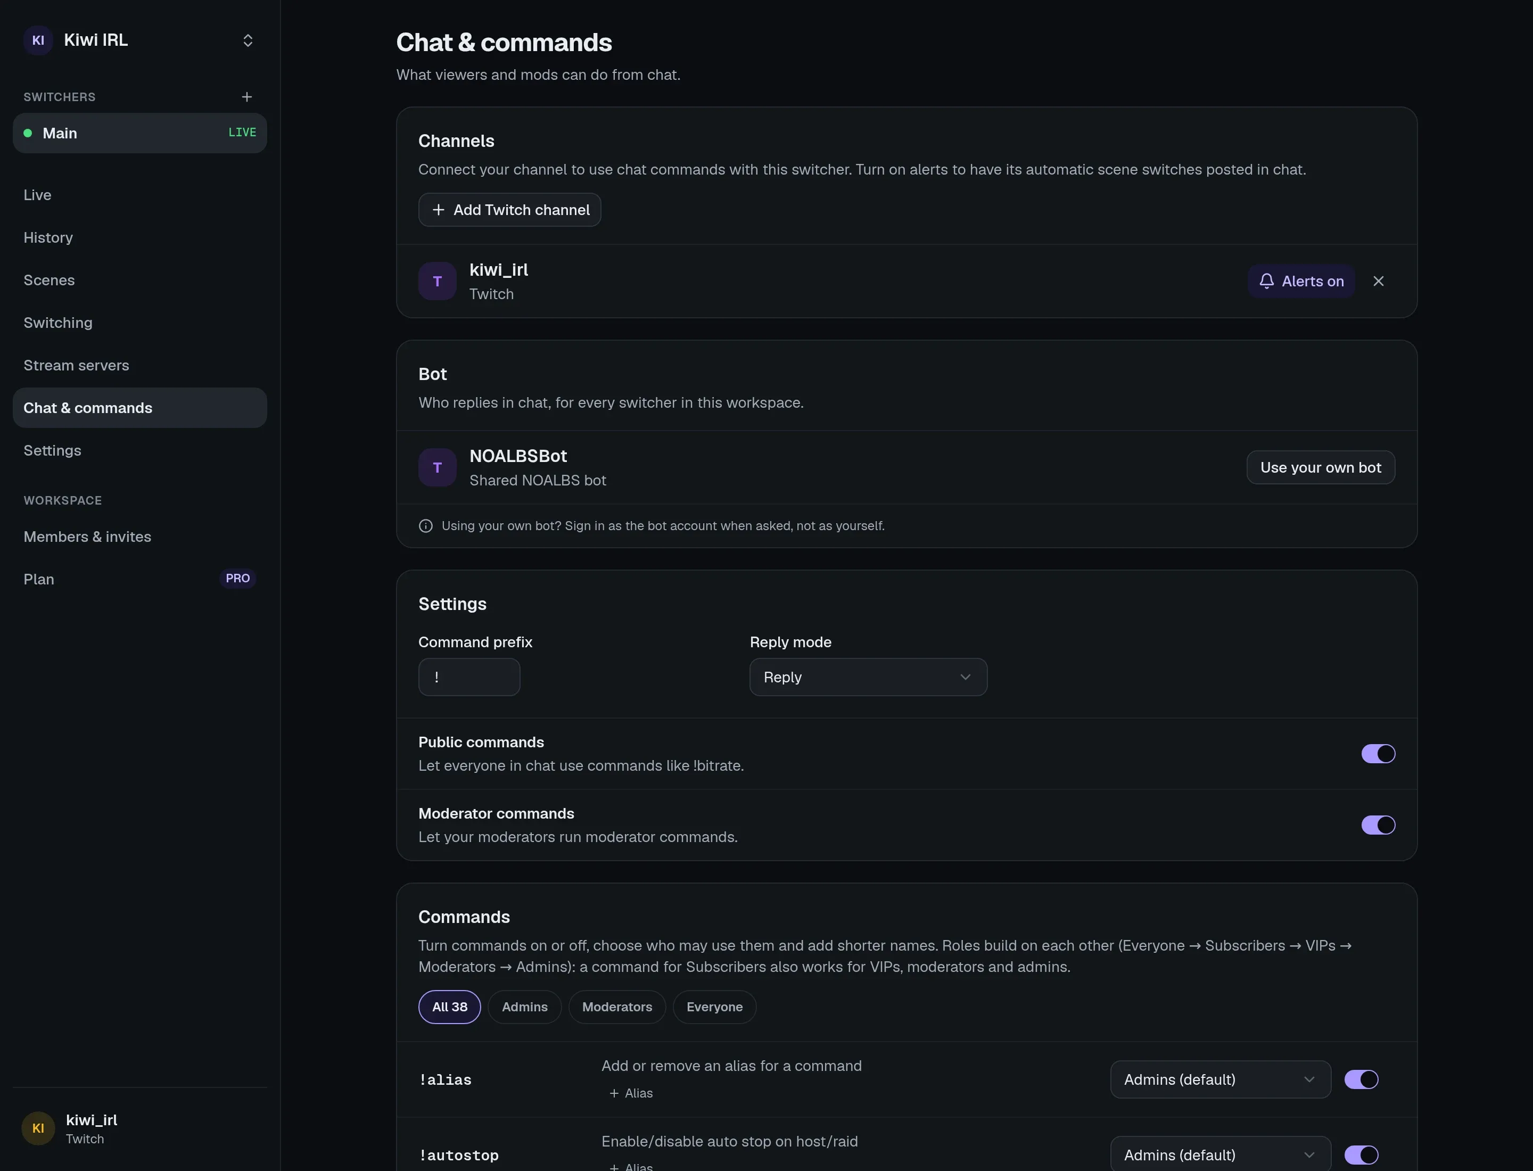Image resolution: width=1533 pixels, height=1171 pixels.
Task: Disable the !autostop command toggle
Action: pyautogui.click(x=1361, y=1155)
